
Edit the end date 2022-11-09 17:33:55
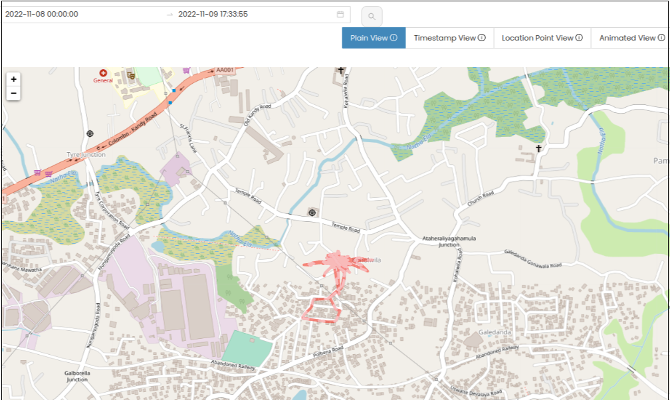click(x=213, y=14)
